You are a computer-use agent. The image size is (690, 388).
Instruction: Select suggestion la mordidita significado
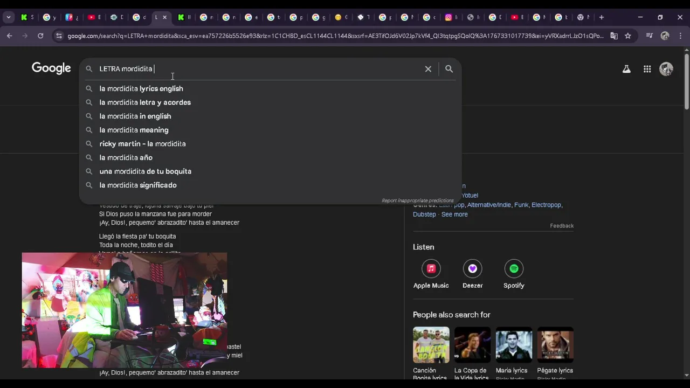(x=270, y=185)
